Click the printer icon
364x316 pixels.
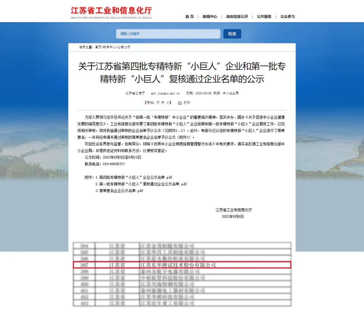180,103
